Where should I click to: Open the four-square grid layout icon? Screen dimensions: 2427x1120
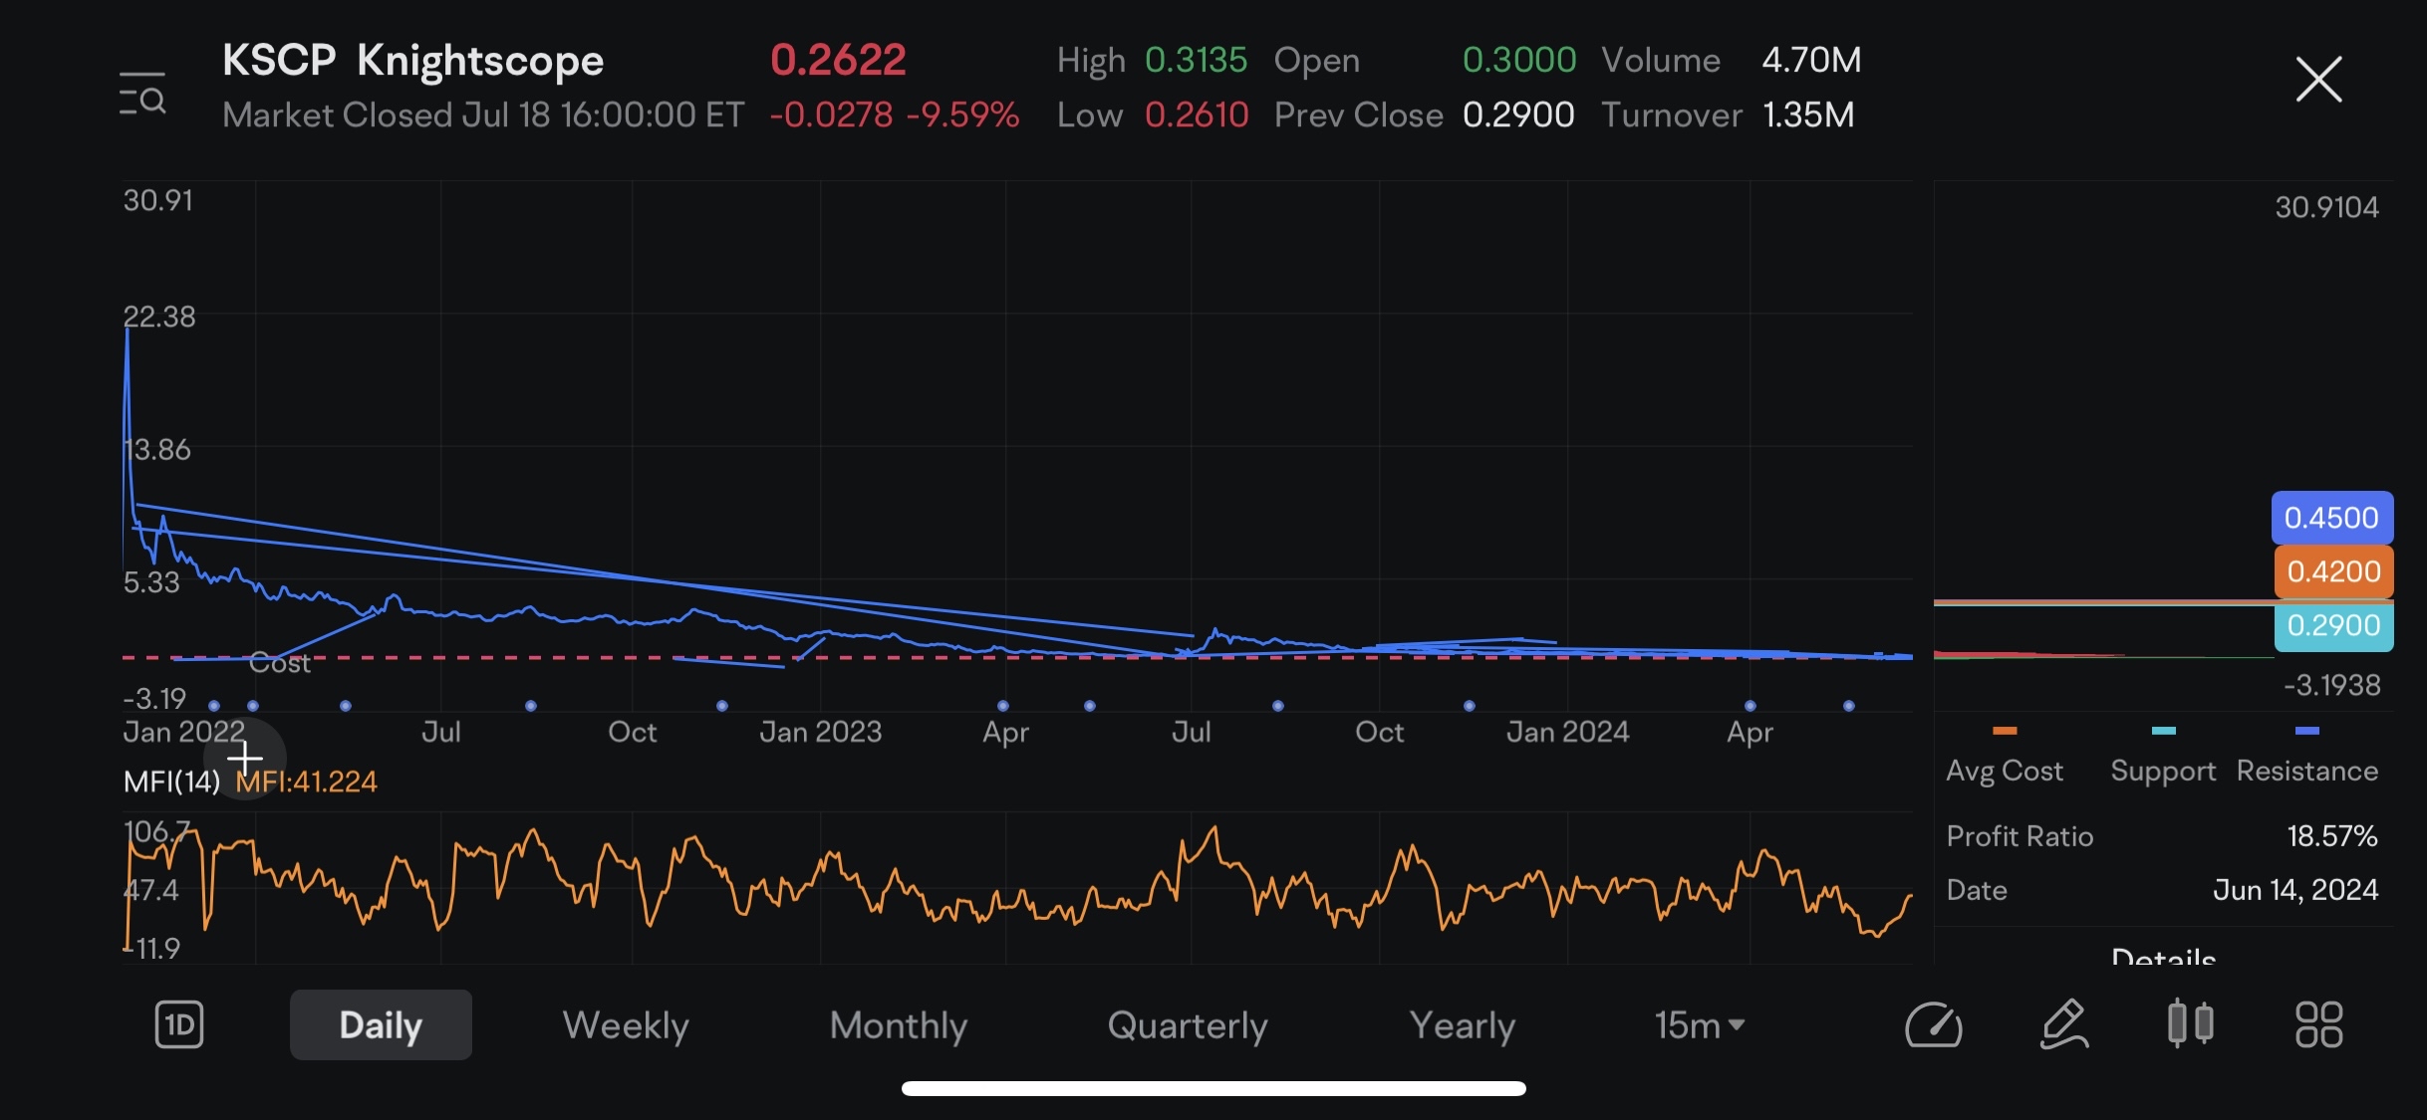point(2319,1024)
